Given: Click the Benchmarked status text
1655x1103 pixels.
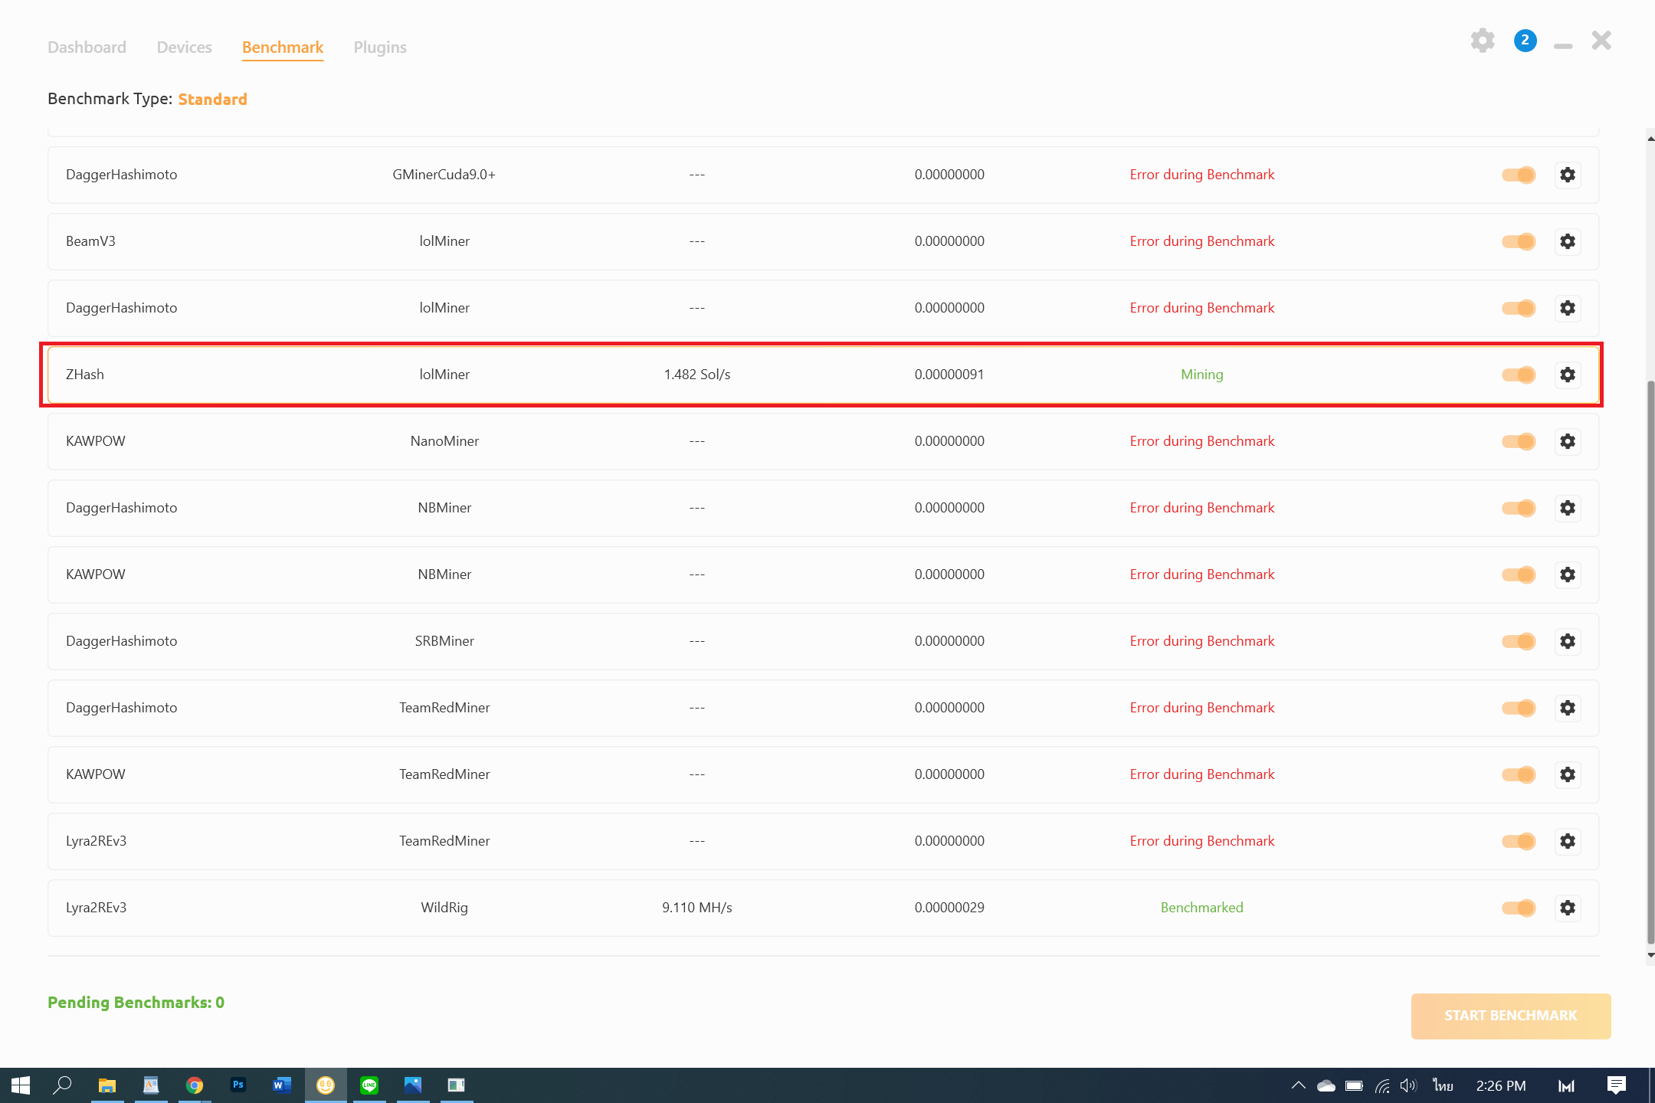Looking at the screenshot, I should [1201, 908].
